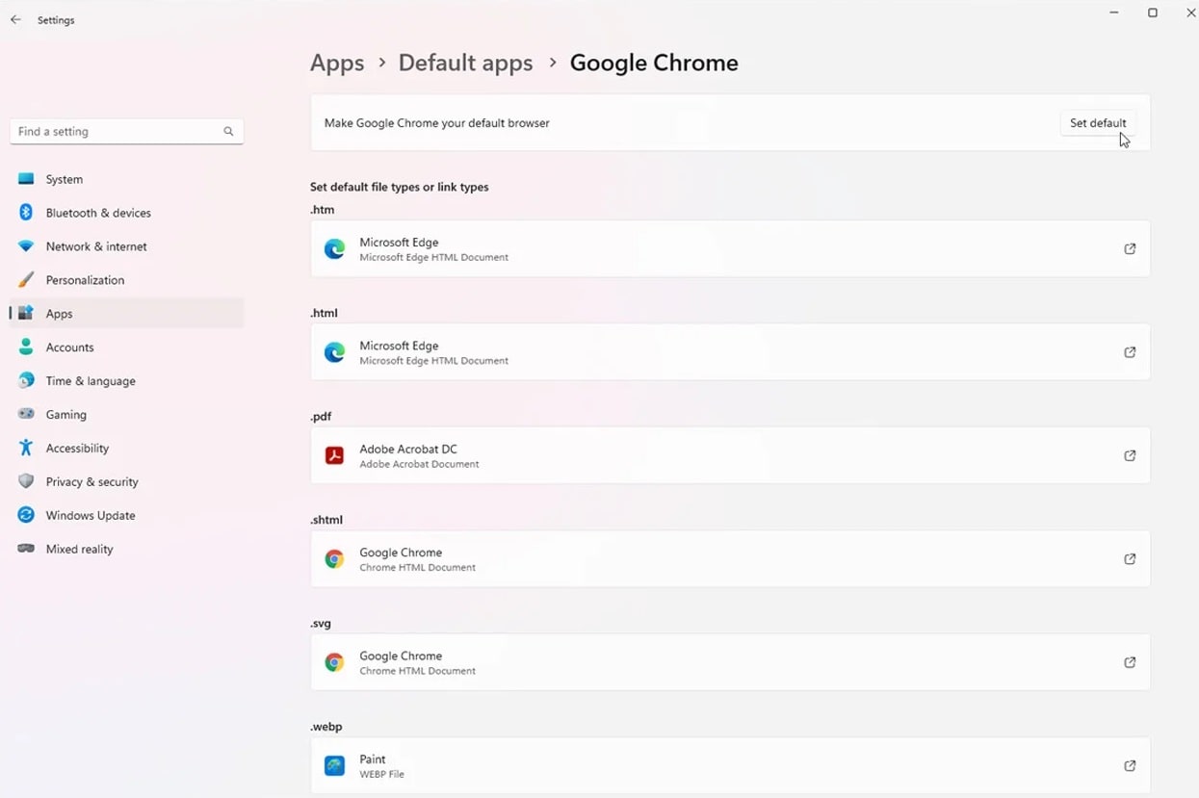Click the Mixed reality headset icon
1199x798 pixels.
26,549
